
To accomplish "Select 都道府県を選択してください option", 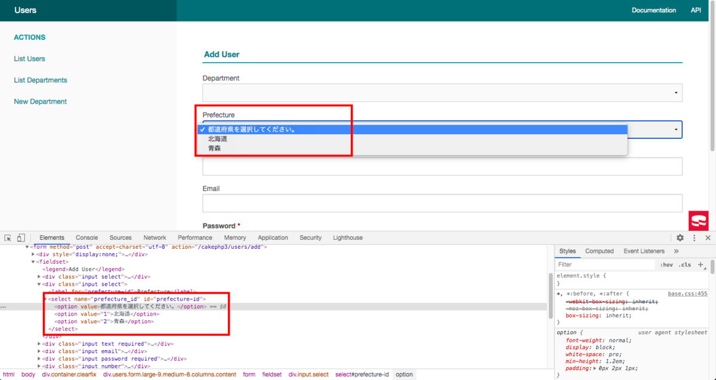I will point(412,129).
